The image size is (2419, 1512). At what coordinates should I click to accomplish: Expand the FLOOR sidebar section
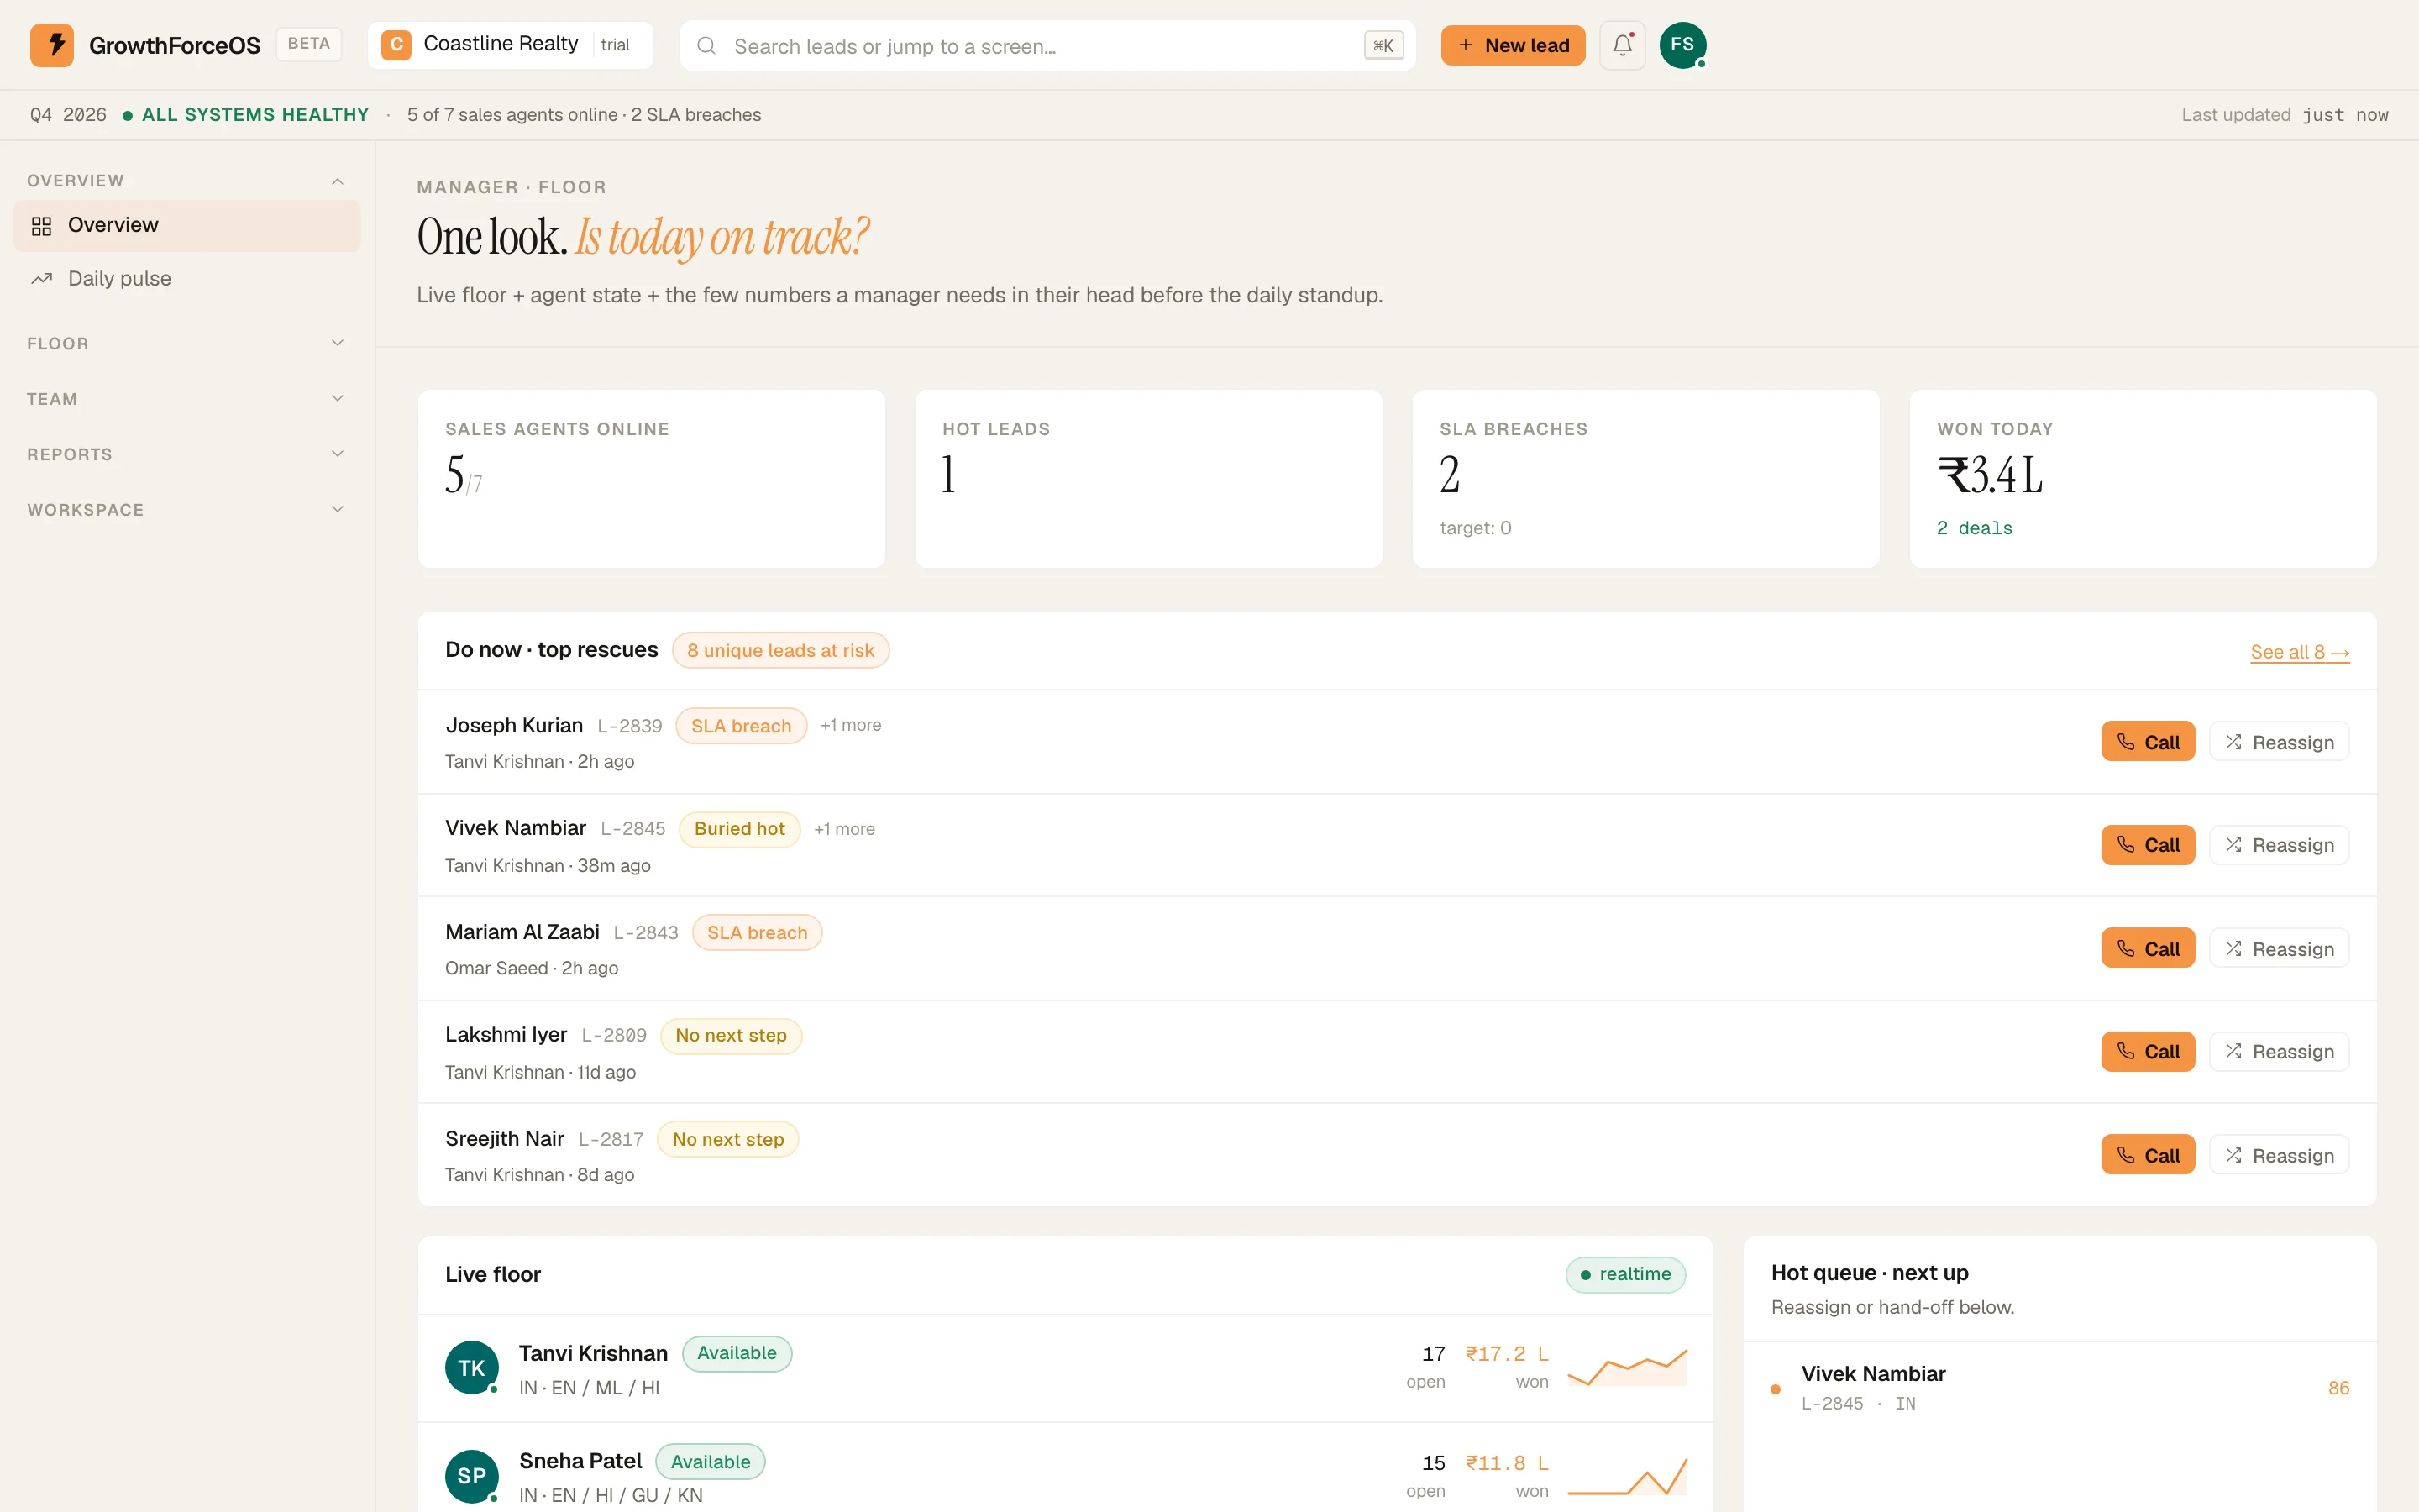click(186, 343)
